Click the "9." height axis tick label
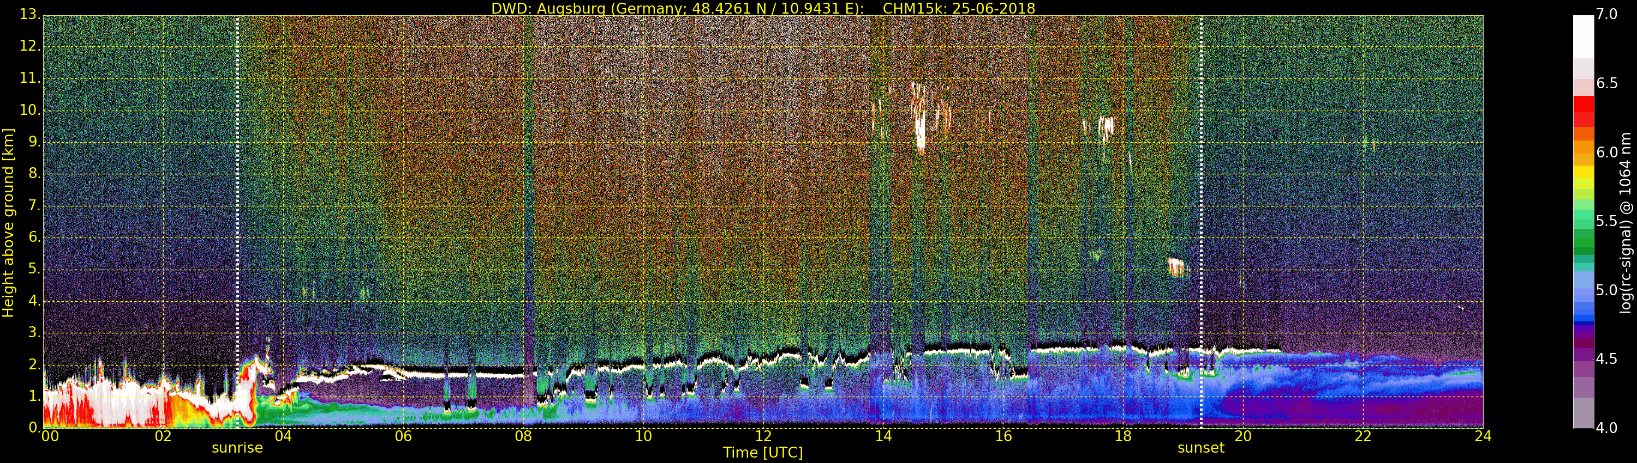This screenshot has width=1637, height=463. point(34,142)
